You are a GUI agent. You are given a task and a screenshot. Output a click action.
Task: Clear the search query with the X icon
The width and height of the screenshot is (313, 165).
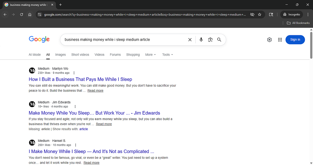tap(190, 40)
